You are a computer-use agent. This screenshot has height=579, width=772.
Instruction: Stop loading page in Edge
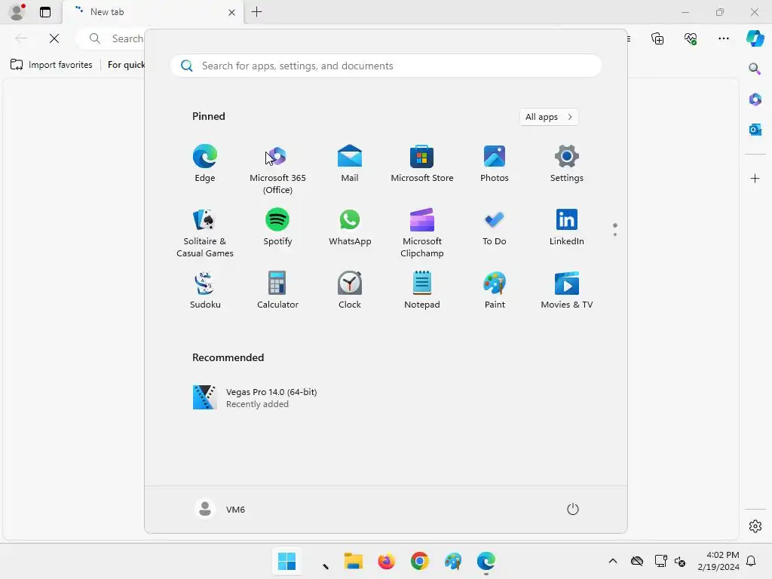click(x=54, y=38)
